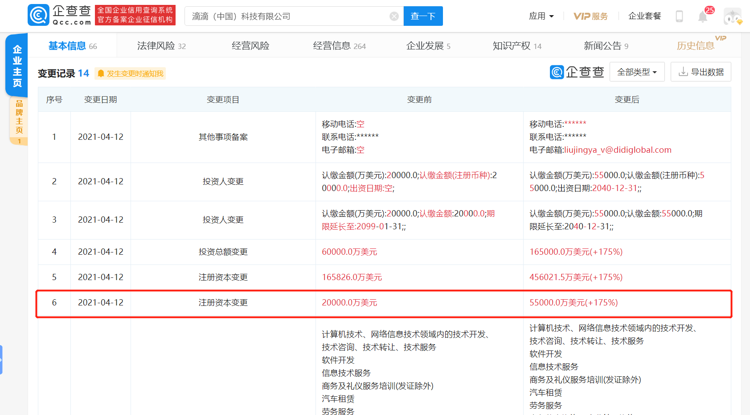
Task: Click the Qcc.com logo icon
Action: tap(38, 15)
